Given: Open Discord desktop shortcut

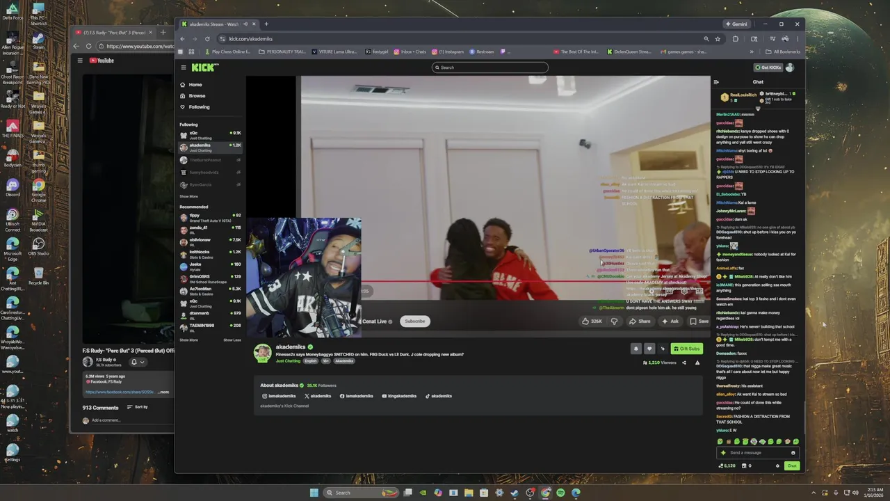Looking at the screenshot, I should tap(12, 188).
